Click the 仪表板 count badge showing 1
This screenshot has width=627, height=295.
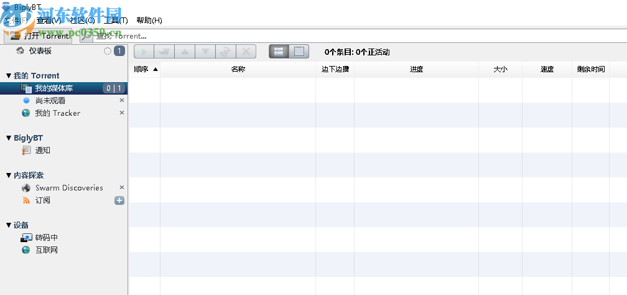pos(119,51)
